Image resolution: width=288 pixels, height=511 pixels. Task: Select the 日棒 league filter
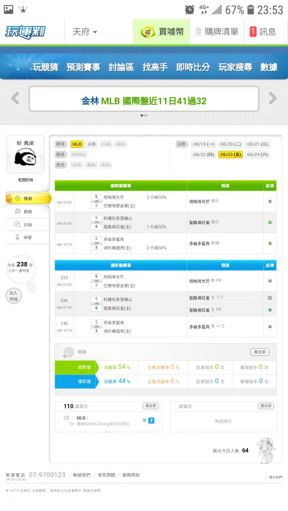(x=92, y=144)
